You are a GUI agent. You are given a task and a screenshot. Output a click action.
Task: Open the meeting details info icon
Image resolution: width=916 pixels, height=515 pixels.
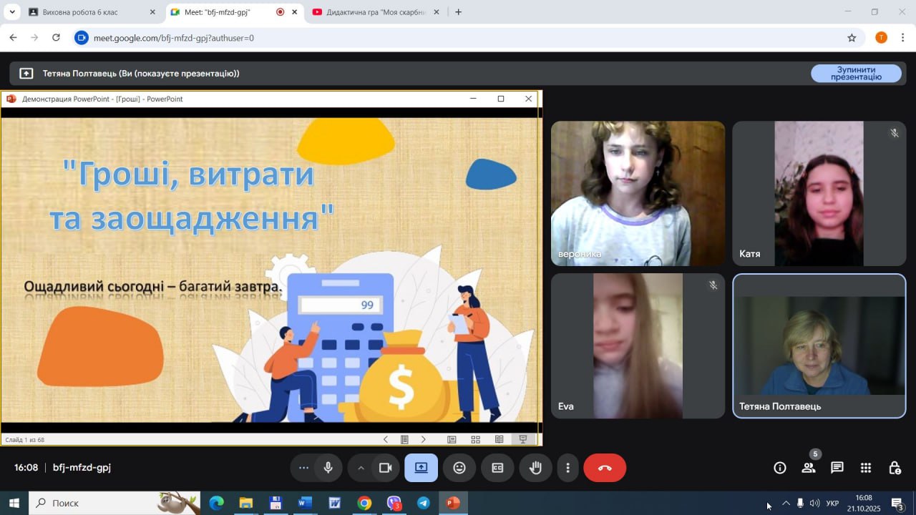[x=780, y=468]
